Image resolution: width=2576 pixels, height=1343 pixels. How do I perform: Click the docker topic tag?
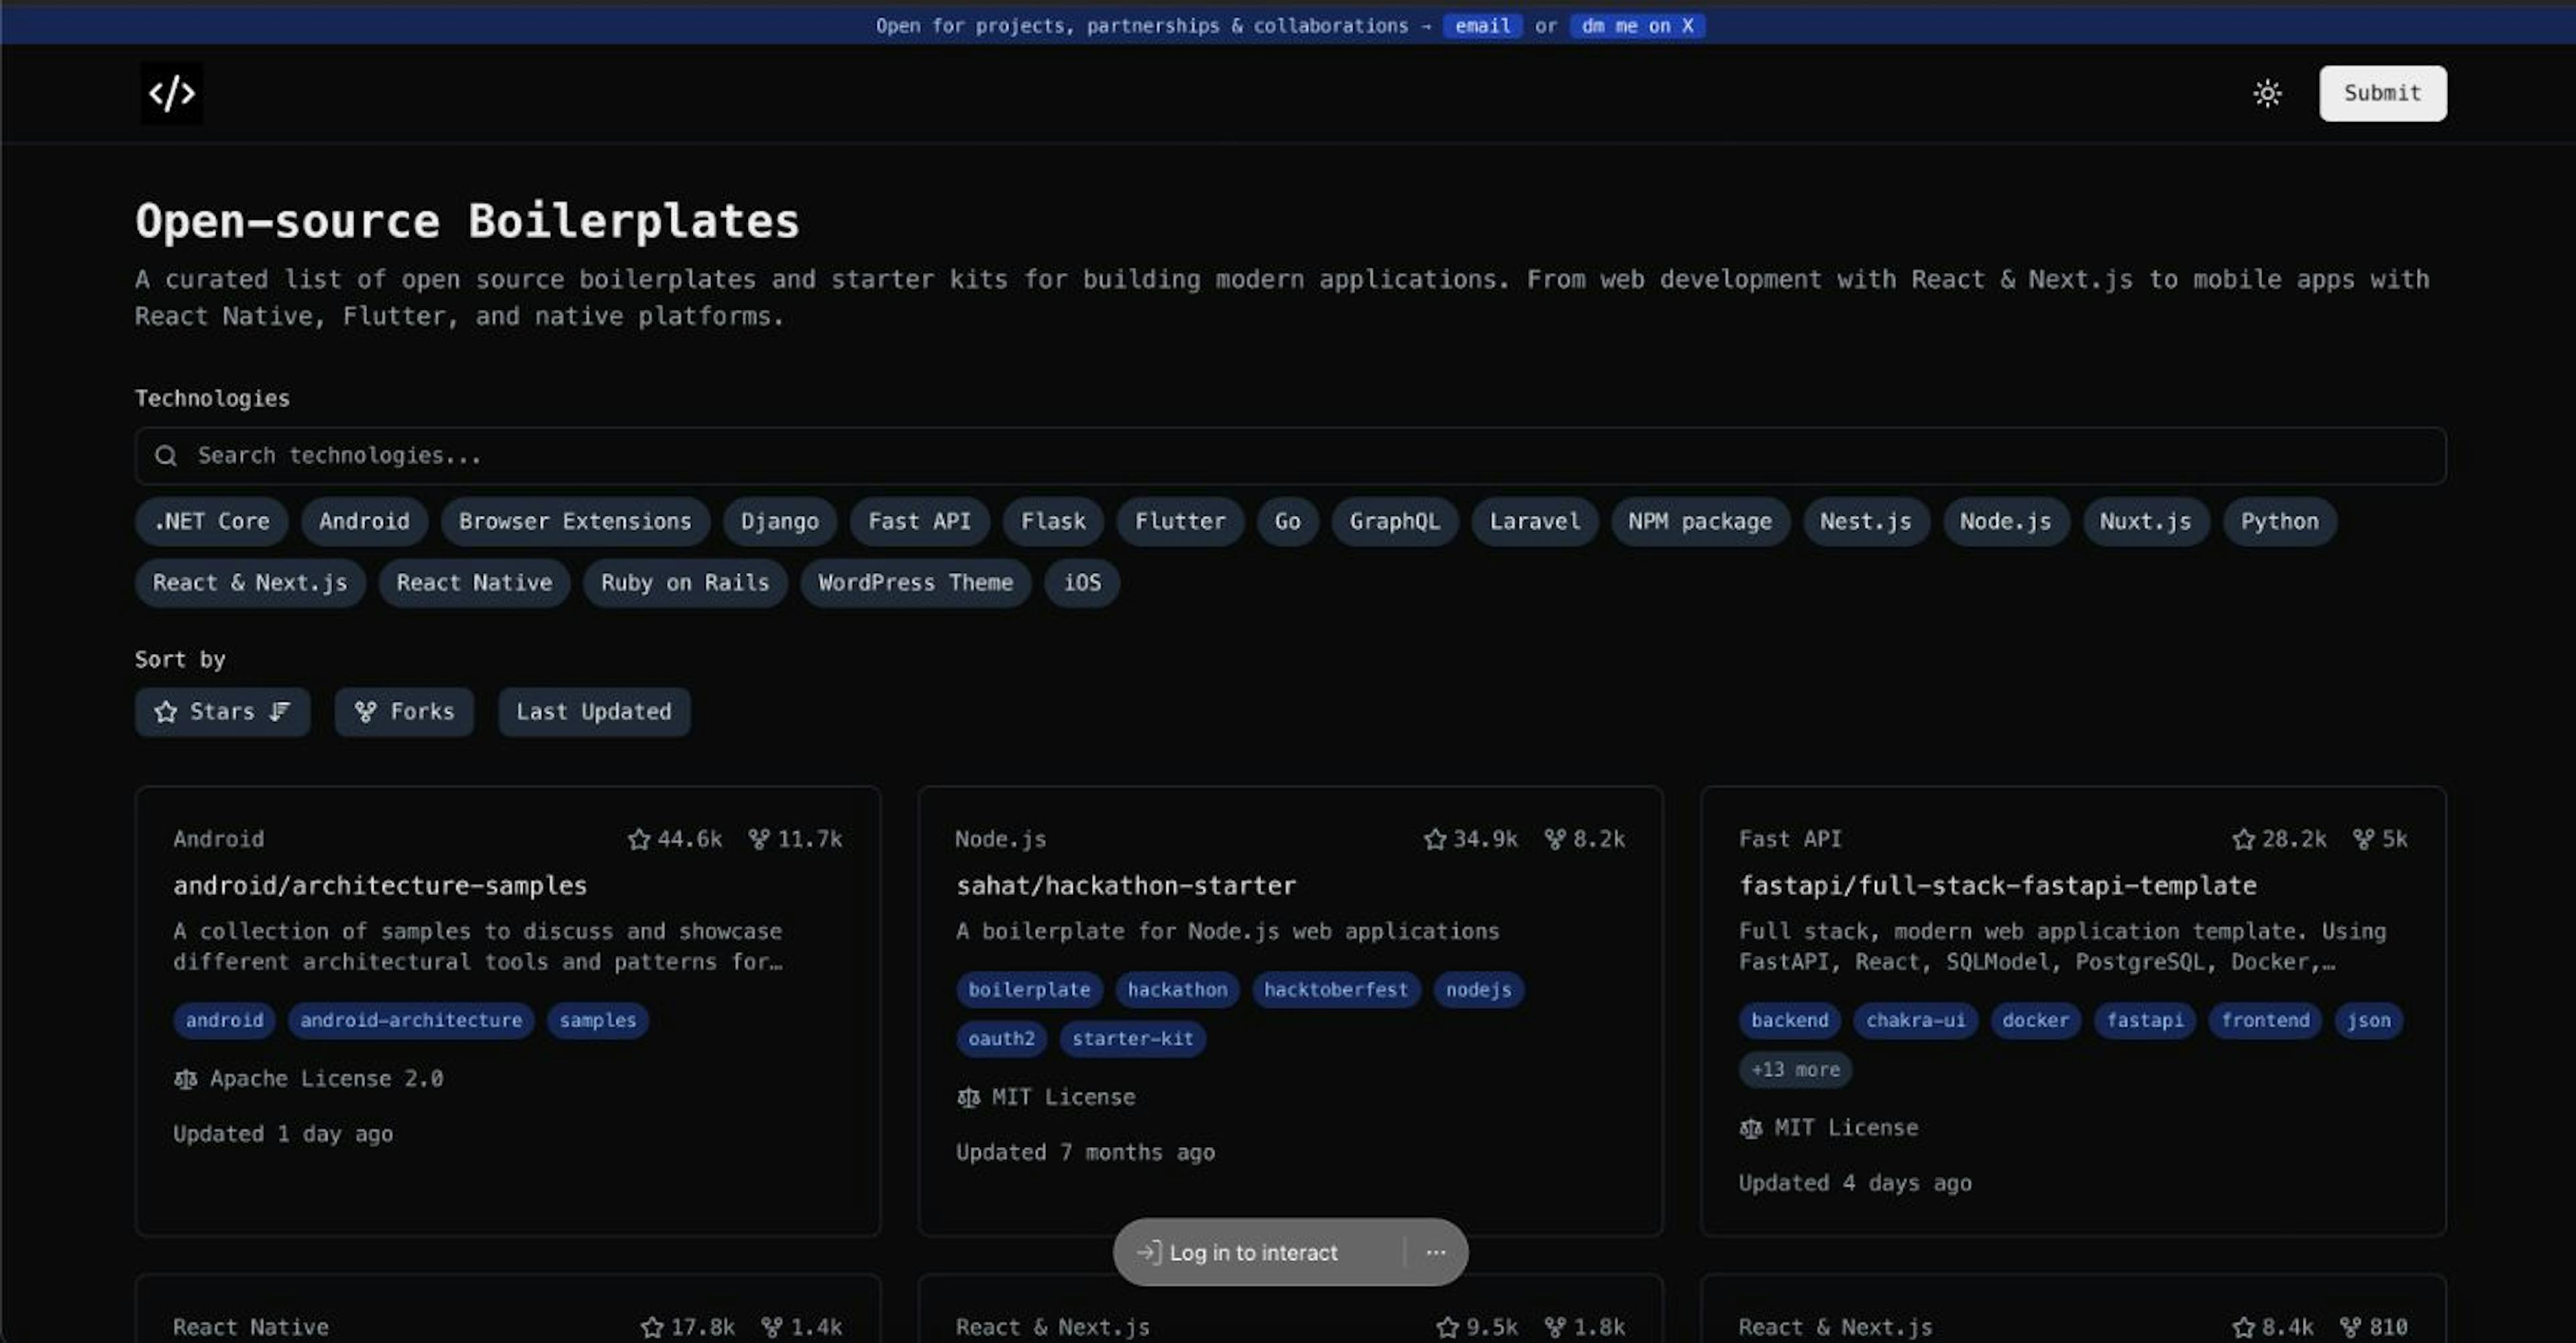[x=2035, y=1020]
